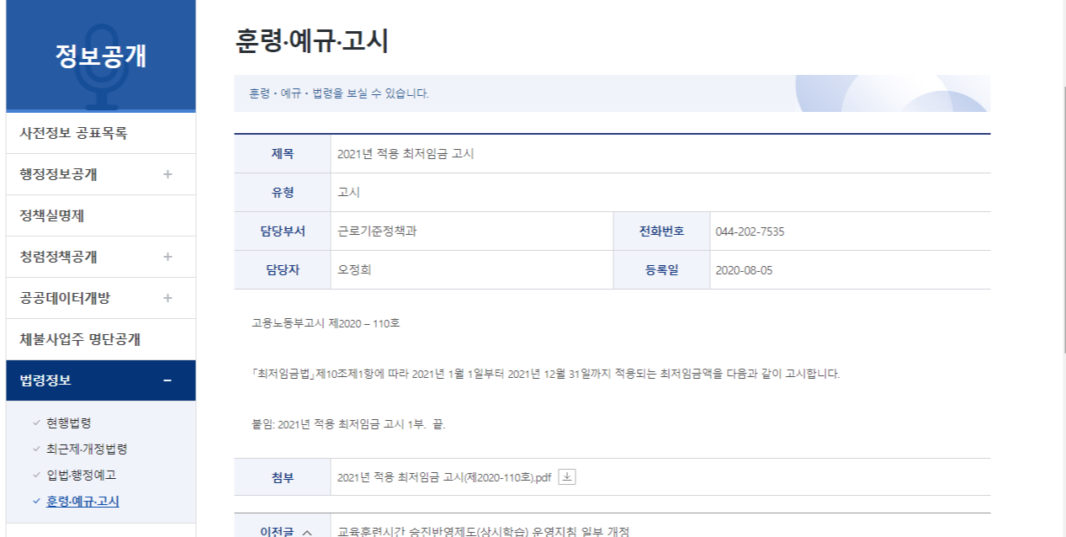Viewport: 1066px width, 537px height.
Task: Click the person name 오정희
Action: point(354,270)
